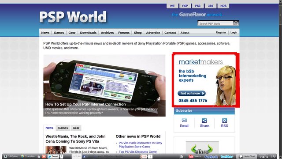Click the Search PSP World input field
Image resolution: width=282 pixels, height=159 pixels.
(x=215, y=23)
